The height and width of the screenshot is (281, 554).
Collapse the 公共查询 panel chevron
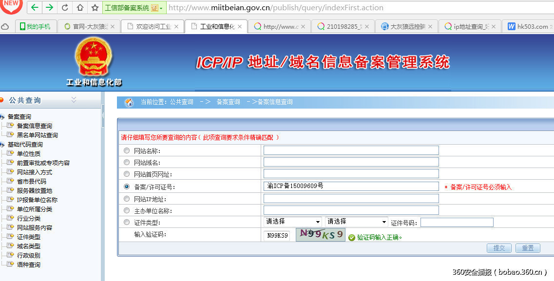[x=74, y=99]
